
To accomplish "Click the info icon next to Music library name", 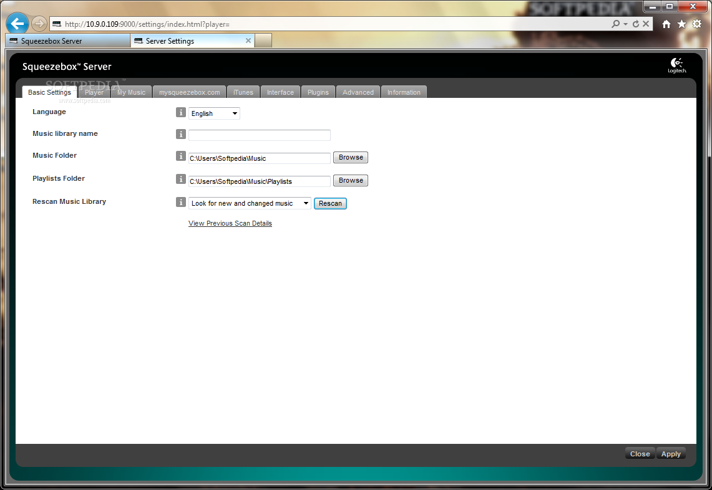I will point(181,134).
